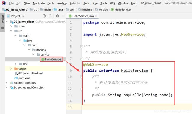The width and height of the screenshot is (192, 114).
Task: Click the package com.itheima.service line
Action: coord(114,22)
